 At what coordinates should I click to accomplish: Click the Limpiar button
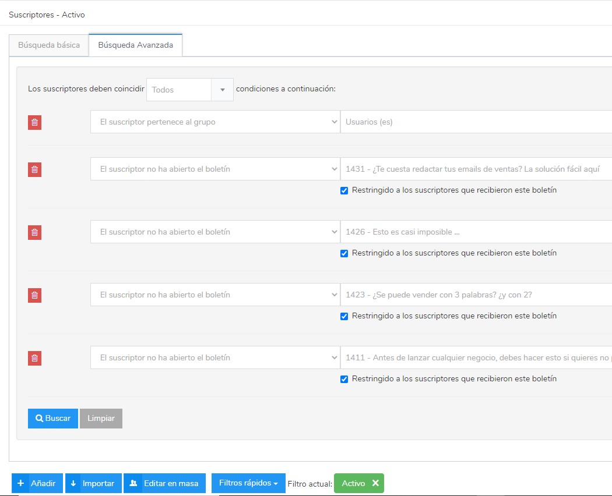(x=101, y=419)
